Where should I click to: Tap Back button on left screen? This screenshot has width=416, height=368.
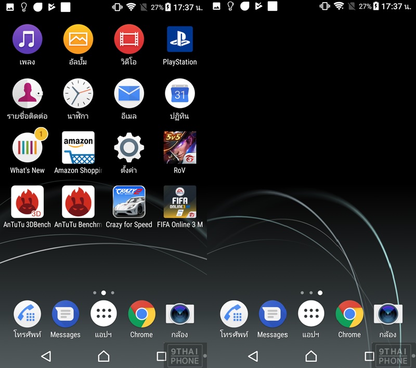46,357
